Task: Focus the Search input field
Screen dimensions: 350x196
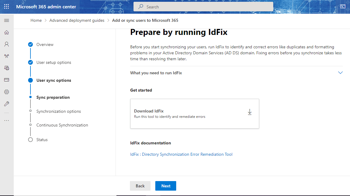Action: [203, 7]
